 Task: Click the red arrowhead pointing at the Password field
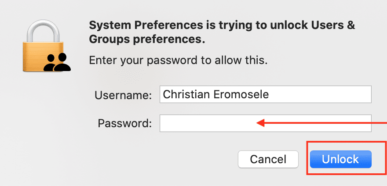tap(260, 124)
